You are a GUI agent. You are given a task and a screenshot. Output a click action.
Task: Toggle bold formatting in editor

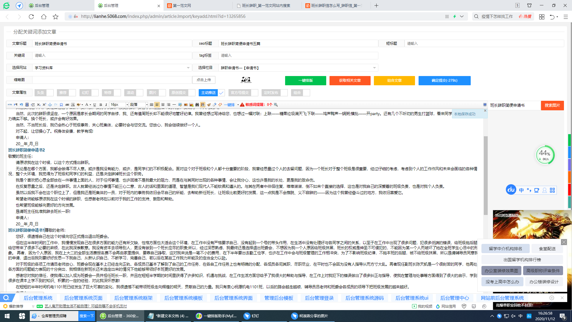[x=101, y=105]
